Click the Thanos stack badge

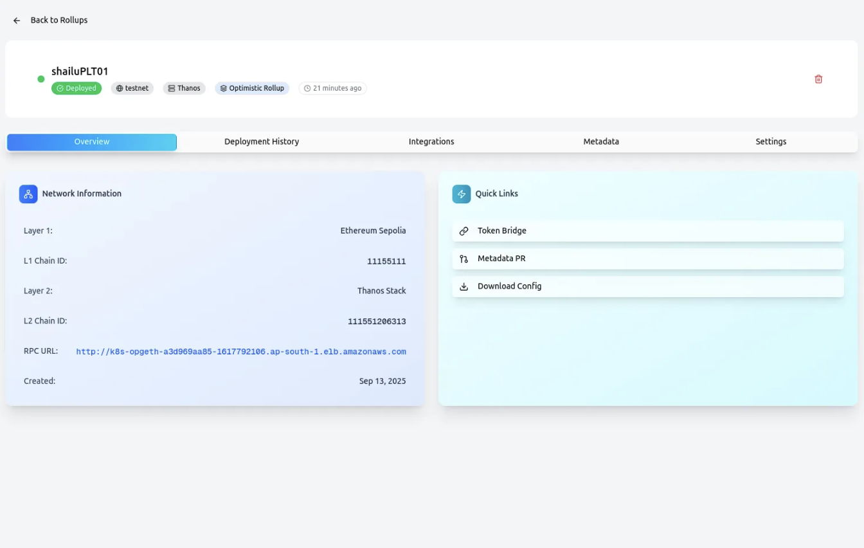pyautogui.click(x=184, y=88)
